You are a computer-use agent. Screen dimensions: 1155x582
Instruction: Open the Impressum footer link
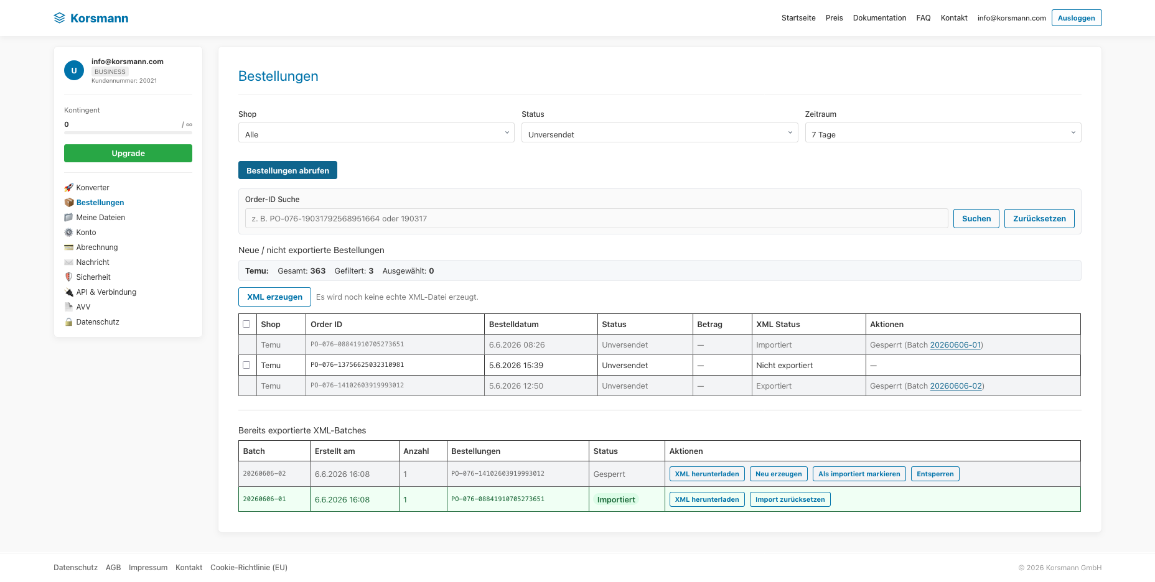coord(148,568)
